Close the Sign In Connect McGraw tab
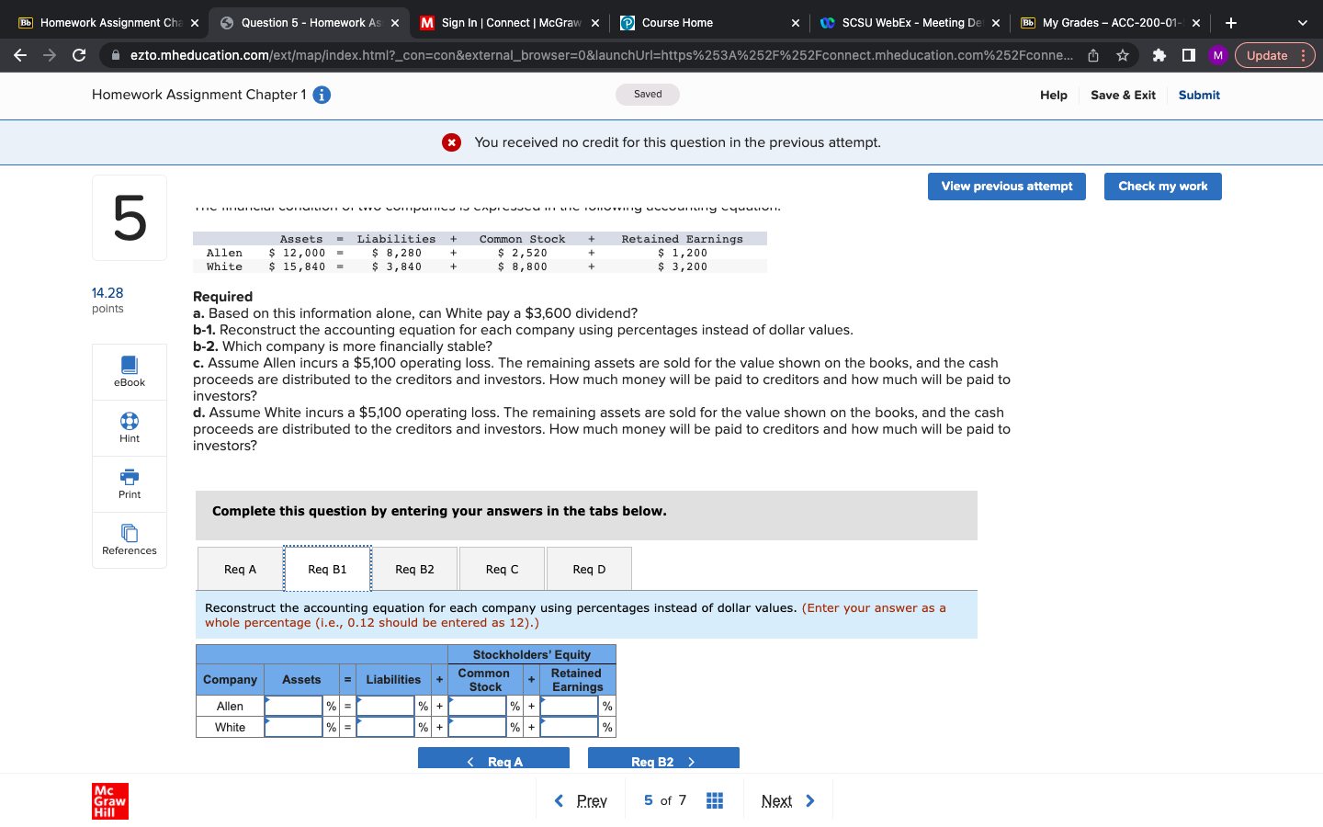 (595, 23)
